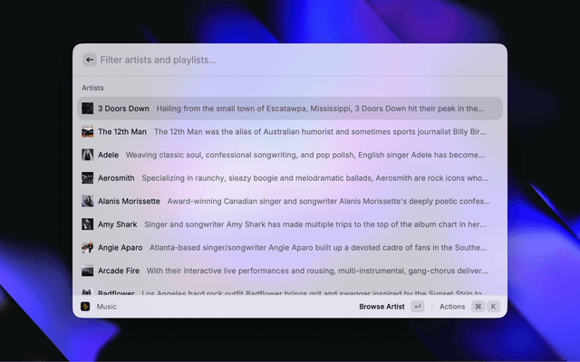Viewport: 580px width, 362px height.
Task: Click the Amy Shark artist thumbnail
Action: click(87, 224)
